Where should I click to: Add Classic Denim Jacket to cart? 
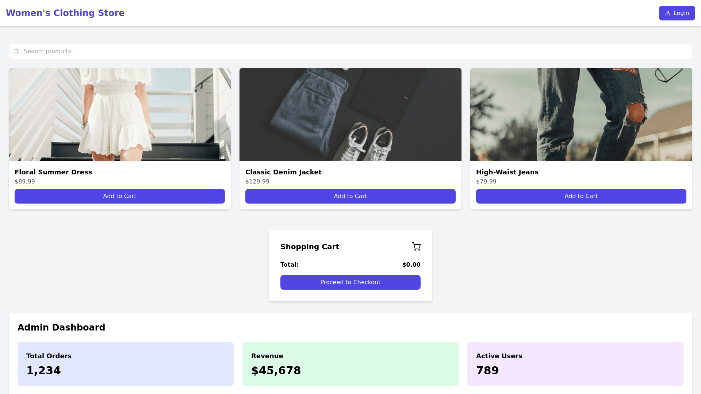350,196
